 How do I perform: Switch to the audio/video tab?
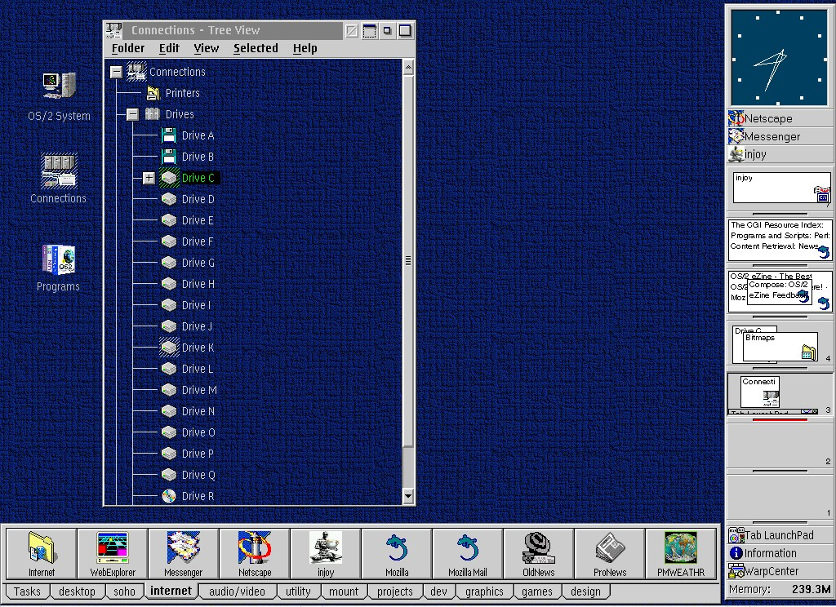(237, 591)
